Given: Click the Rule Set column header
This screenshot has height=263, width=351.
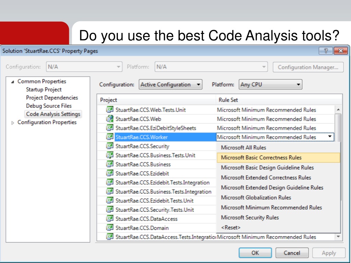Looking at the screenshot, I should [279, 100].
